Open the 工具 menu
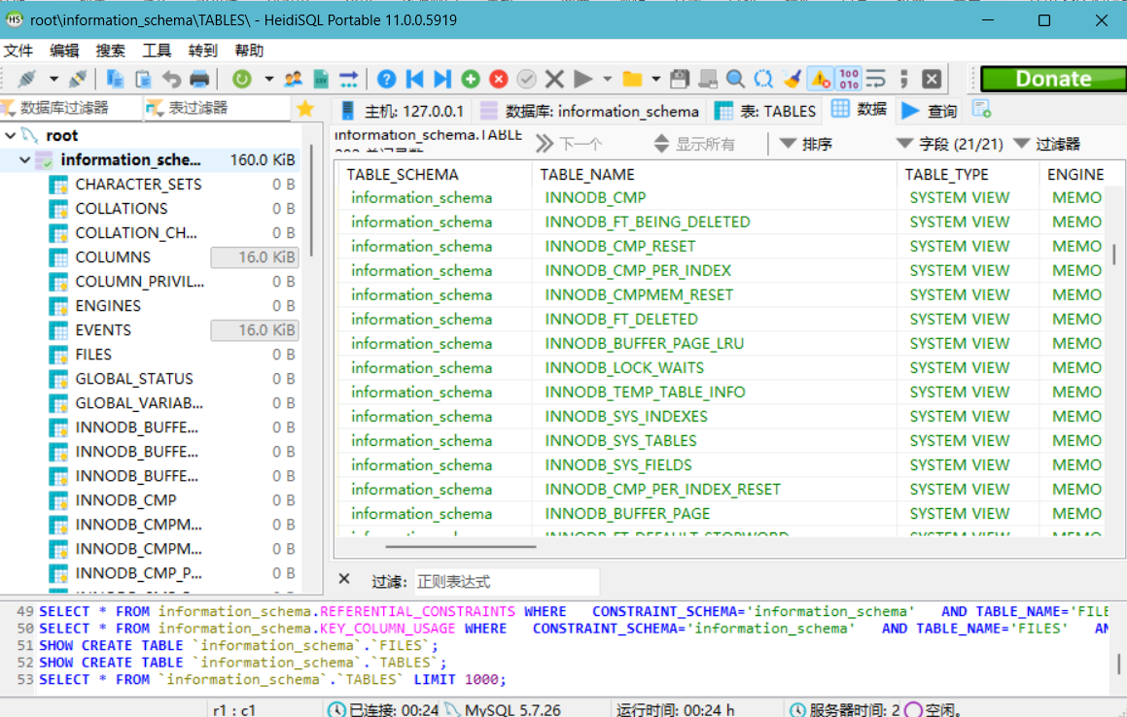 157,51
